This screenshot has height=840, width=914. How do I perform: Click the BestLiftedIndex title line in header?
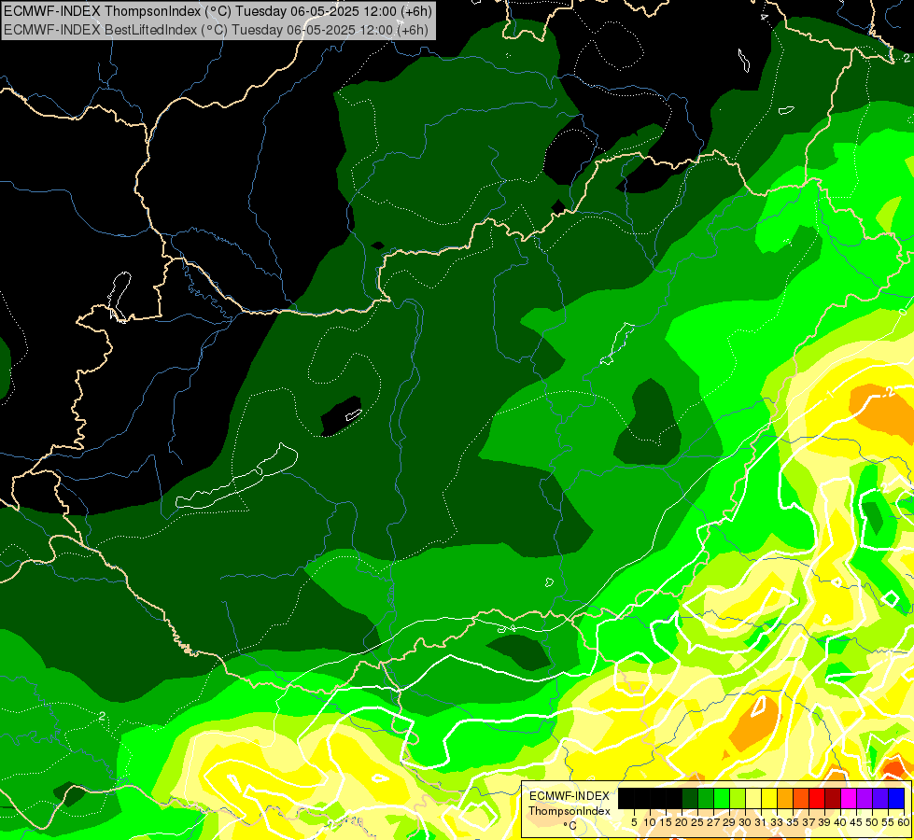216,30
